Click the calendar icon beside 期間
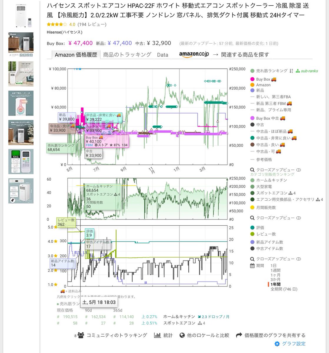 (x=252, y=266)
